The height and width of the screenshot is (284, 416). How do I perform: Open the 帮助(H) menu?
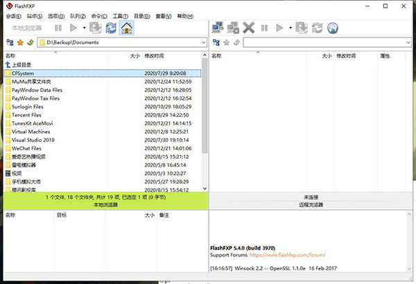click(185, 16)
